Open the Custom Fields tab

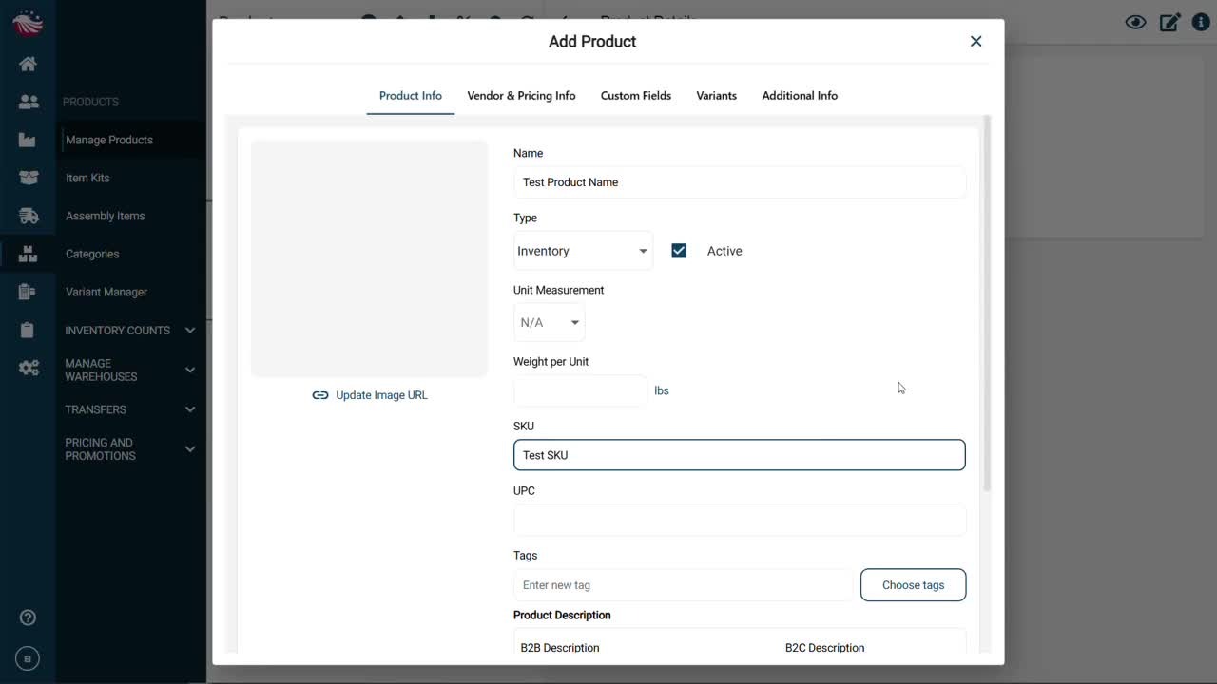pyautogui.click(x=636, y=96)
